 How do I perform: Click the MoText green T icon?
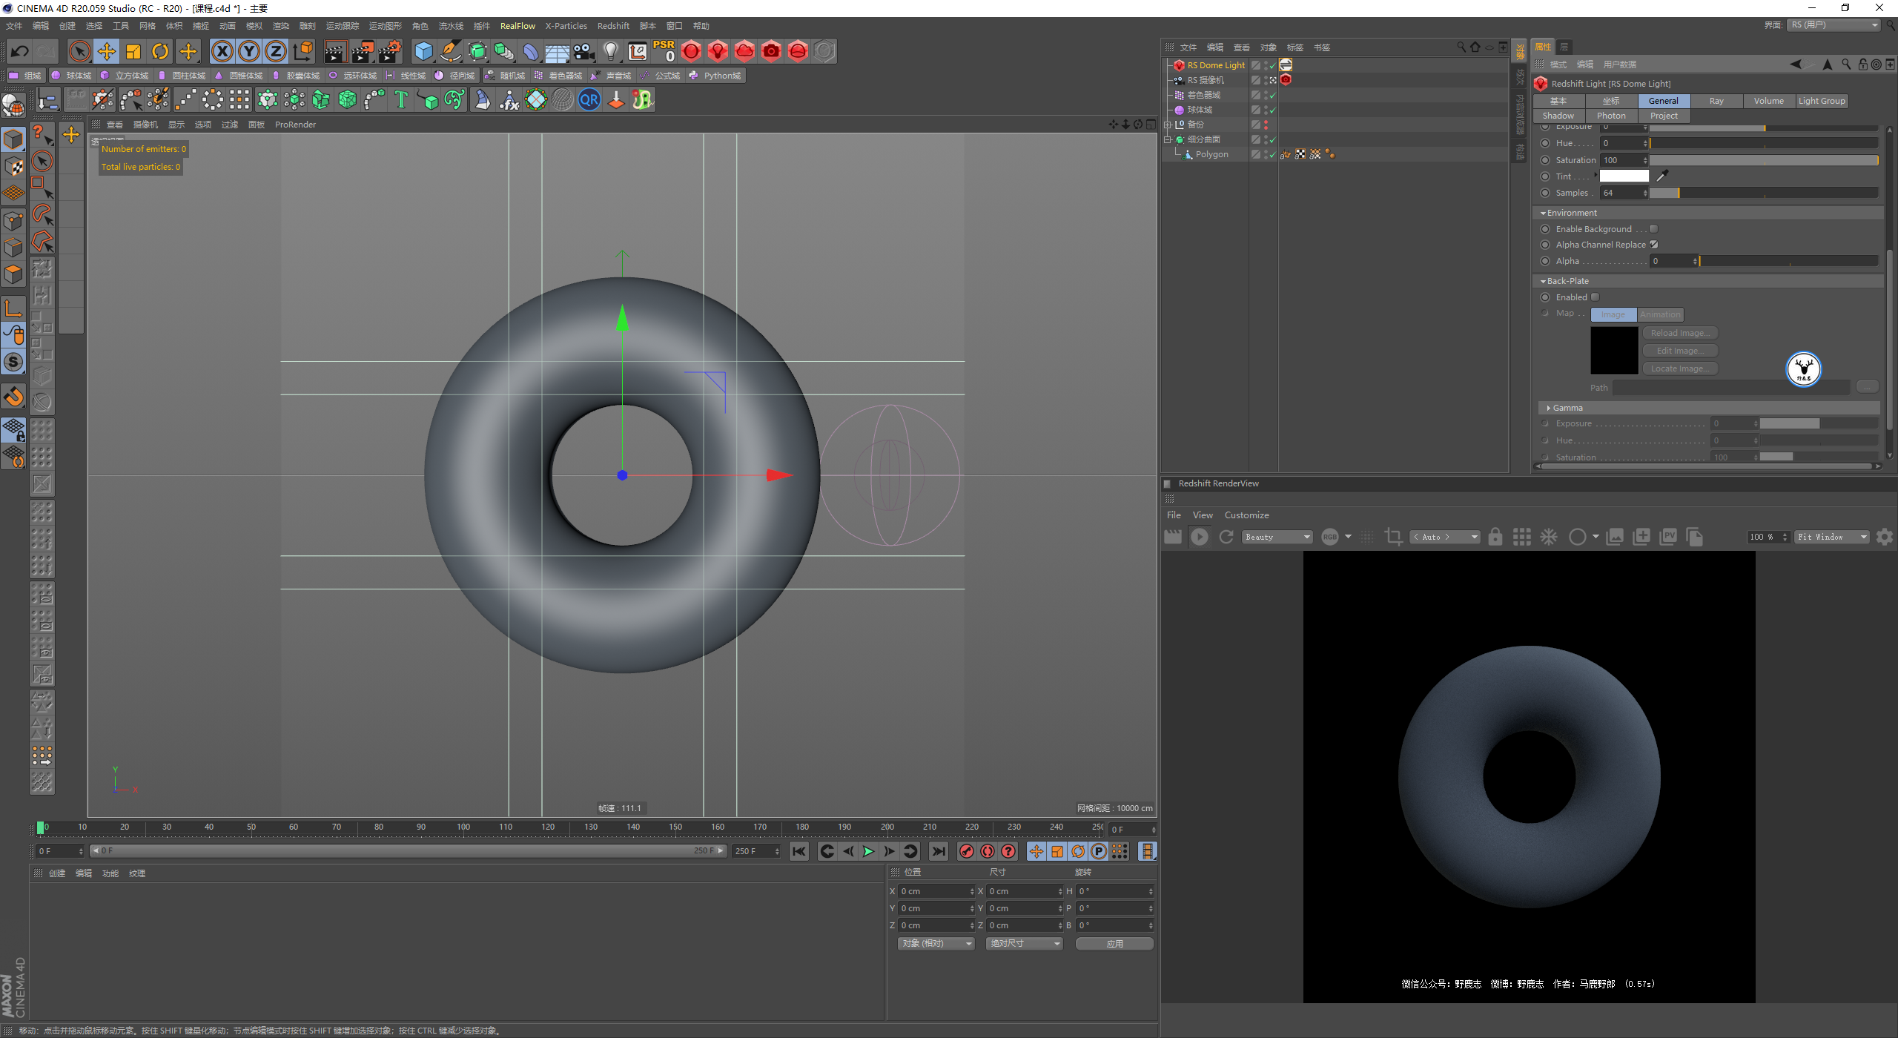click(x=401, y=99)
